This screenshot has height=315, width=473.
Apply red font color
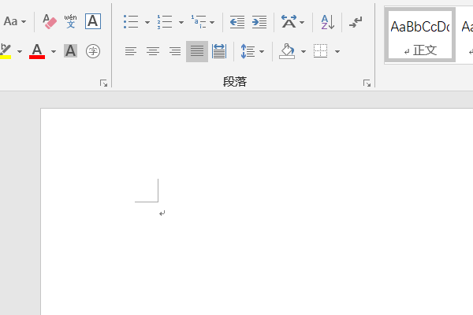pos(37,51)
